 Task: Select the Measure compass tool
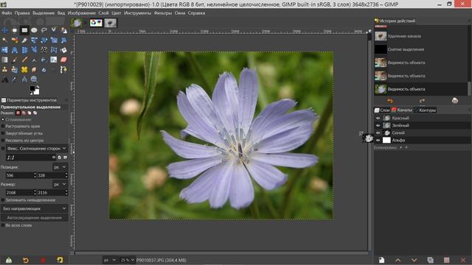click(x=24, y=79)
